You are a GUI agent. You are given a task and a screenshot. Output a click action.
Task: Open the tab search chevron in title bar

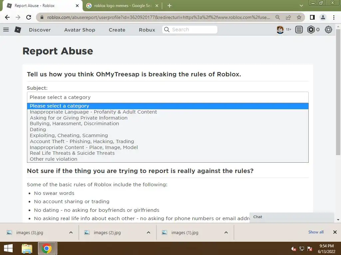click(x=301, y=6)
